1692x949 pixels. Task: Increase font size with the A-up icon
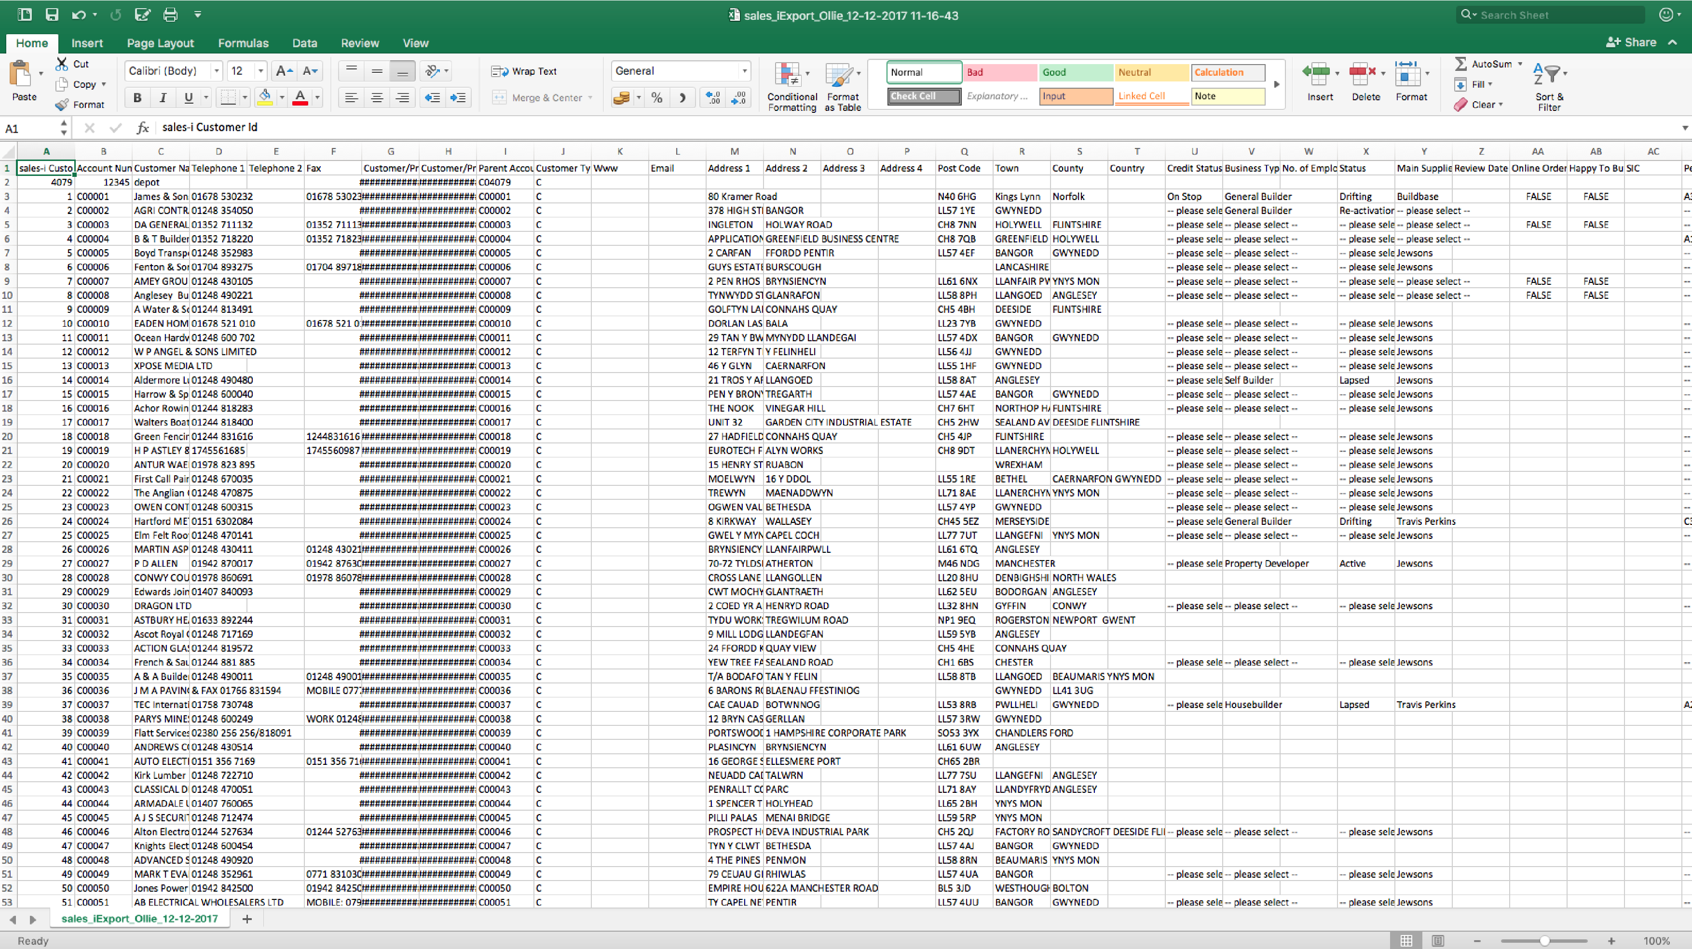pos(285,71)
